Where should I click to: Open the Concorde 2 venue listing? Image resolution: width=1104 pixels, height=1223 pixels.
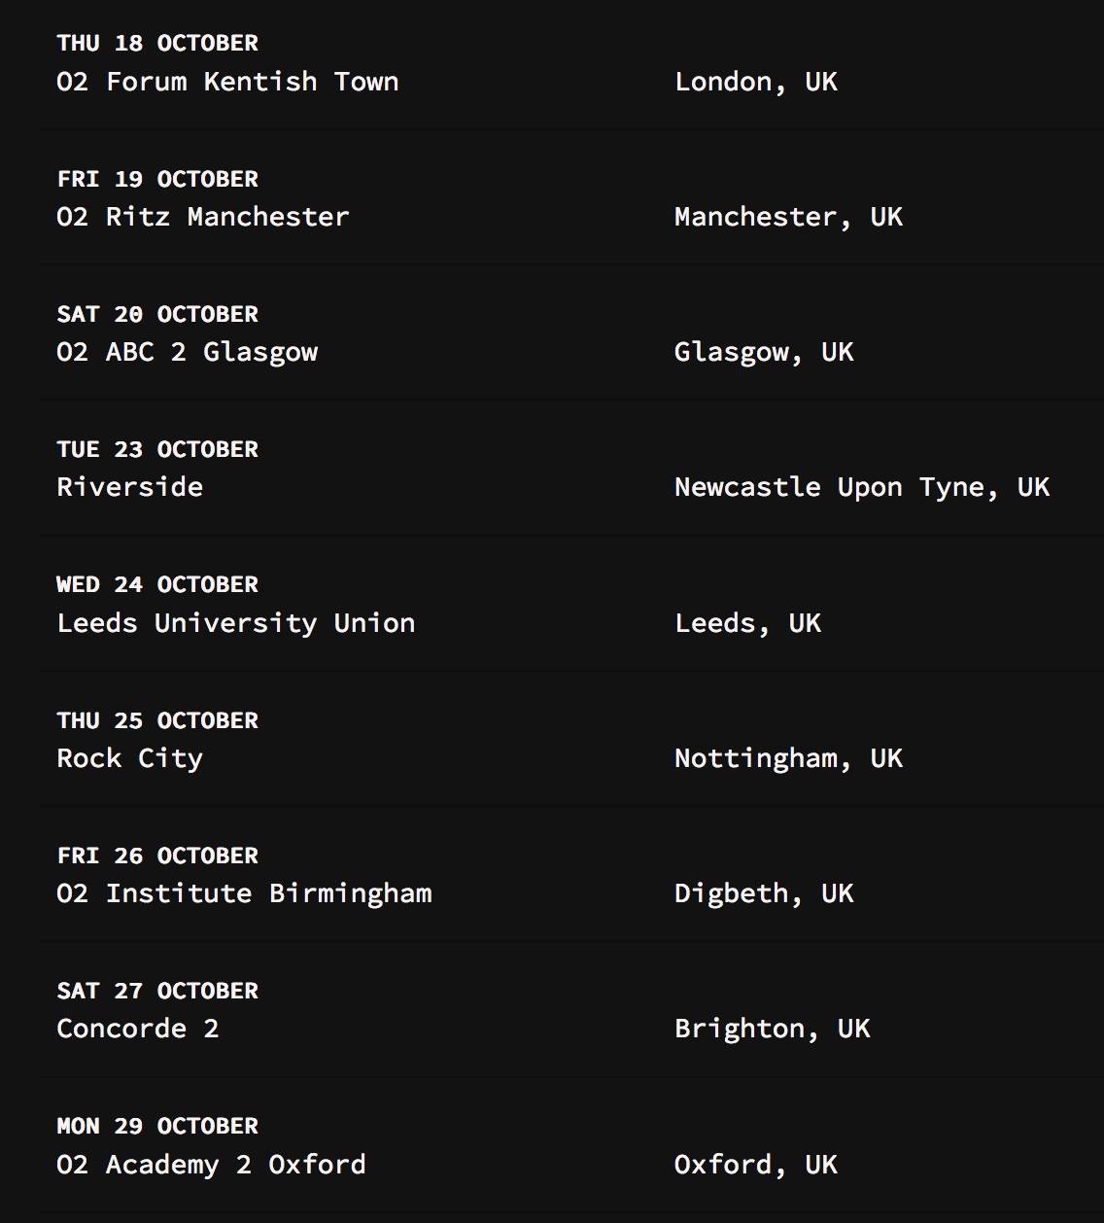click(x=138, y=1029)
